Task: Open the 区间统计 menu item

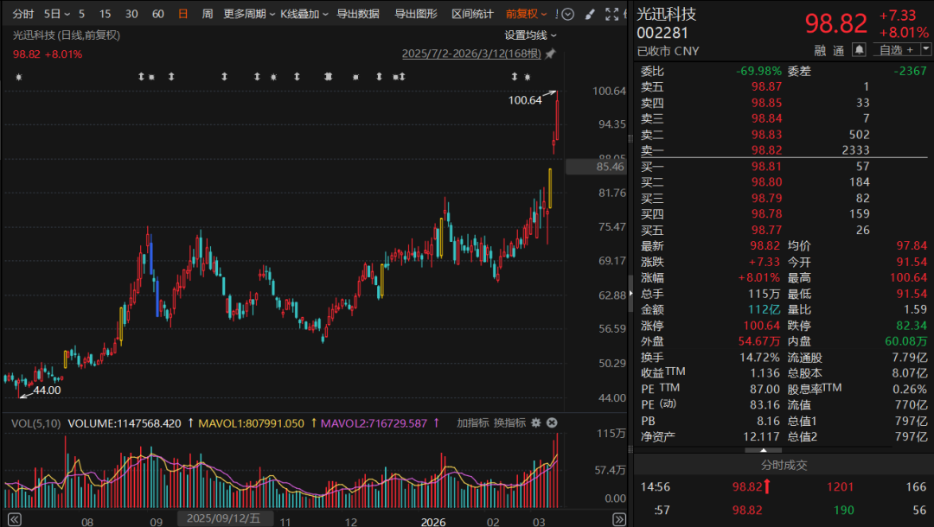Action: click(x=472, y=14)
